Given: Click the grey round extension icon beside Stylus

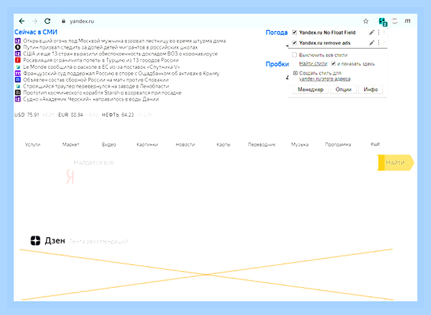Looking at the screenshot, I should [x=395, y=21].
